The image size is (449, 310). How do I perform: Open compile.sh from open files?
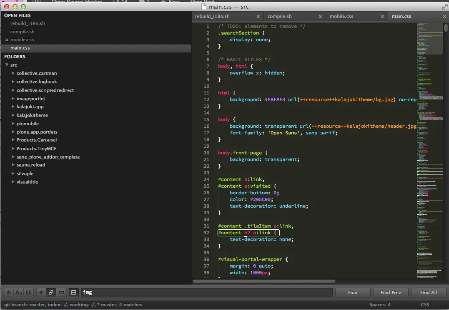[23, 32]
